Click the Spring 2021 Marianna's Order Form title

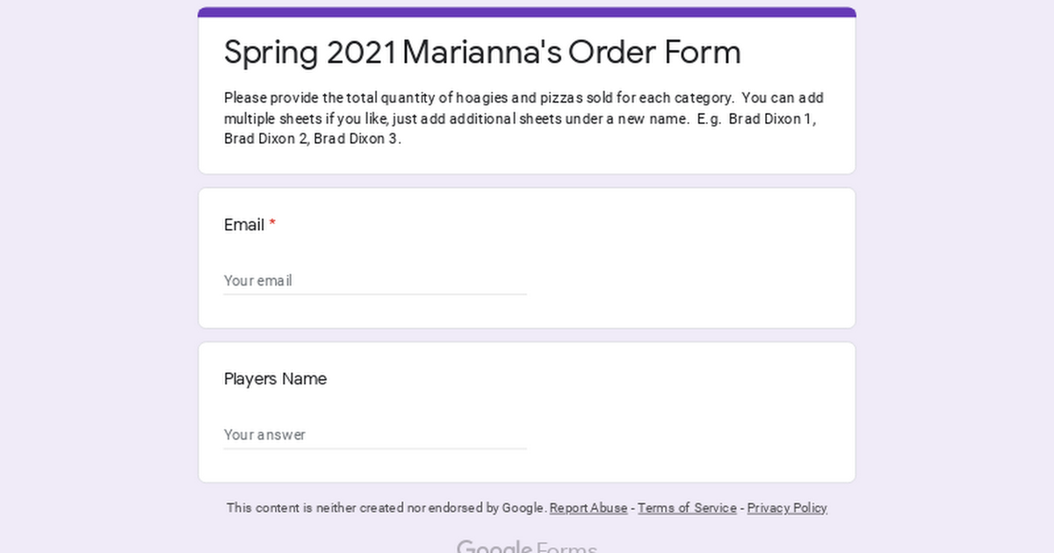tap(482, 53)
